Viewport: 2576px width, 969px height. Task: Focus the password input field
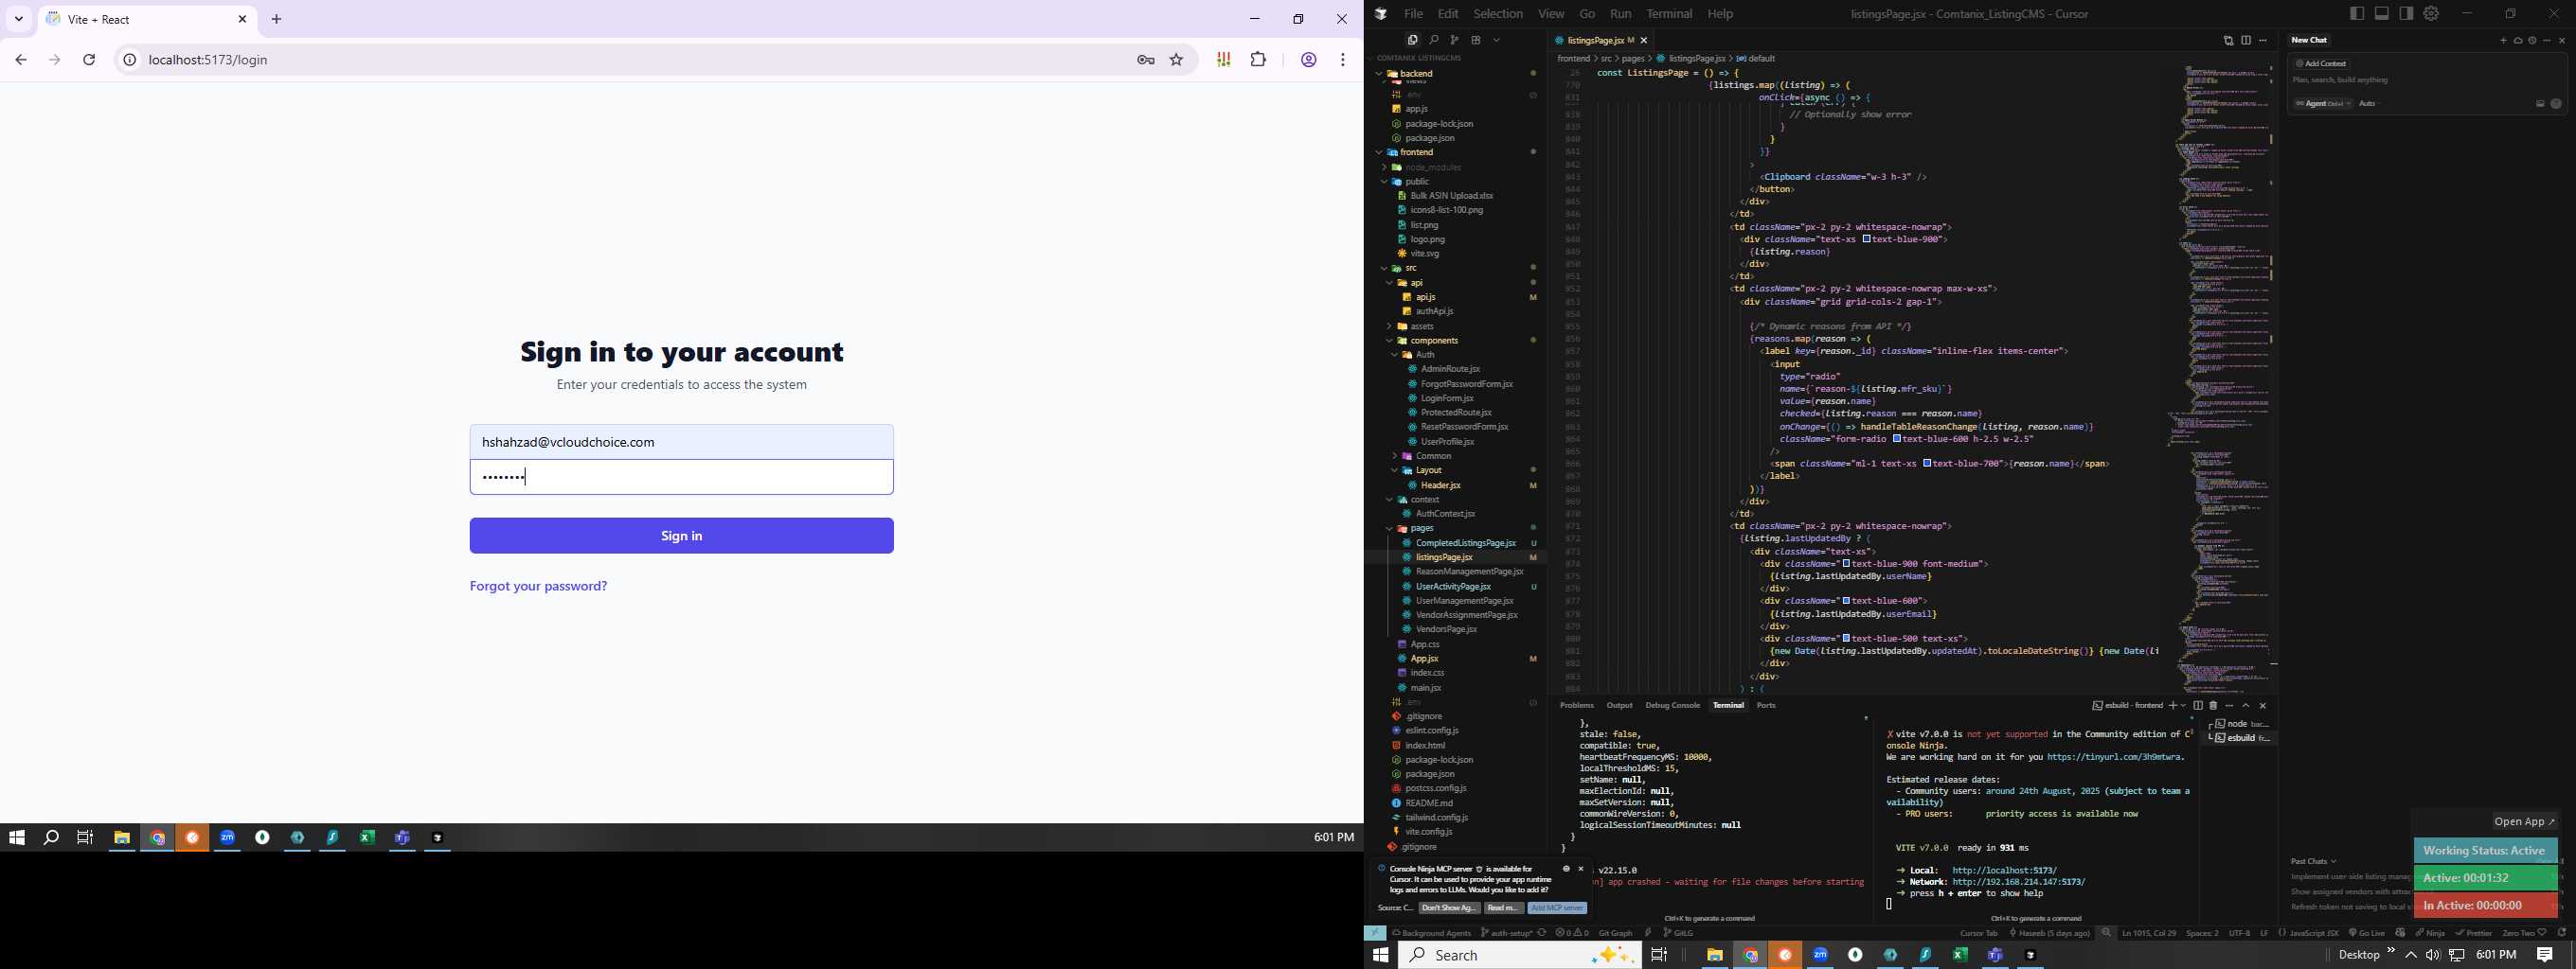pyautogui.click(x=682, y=477)
